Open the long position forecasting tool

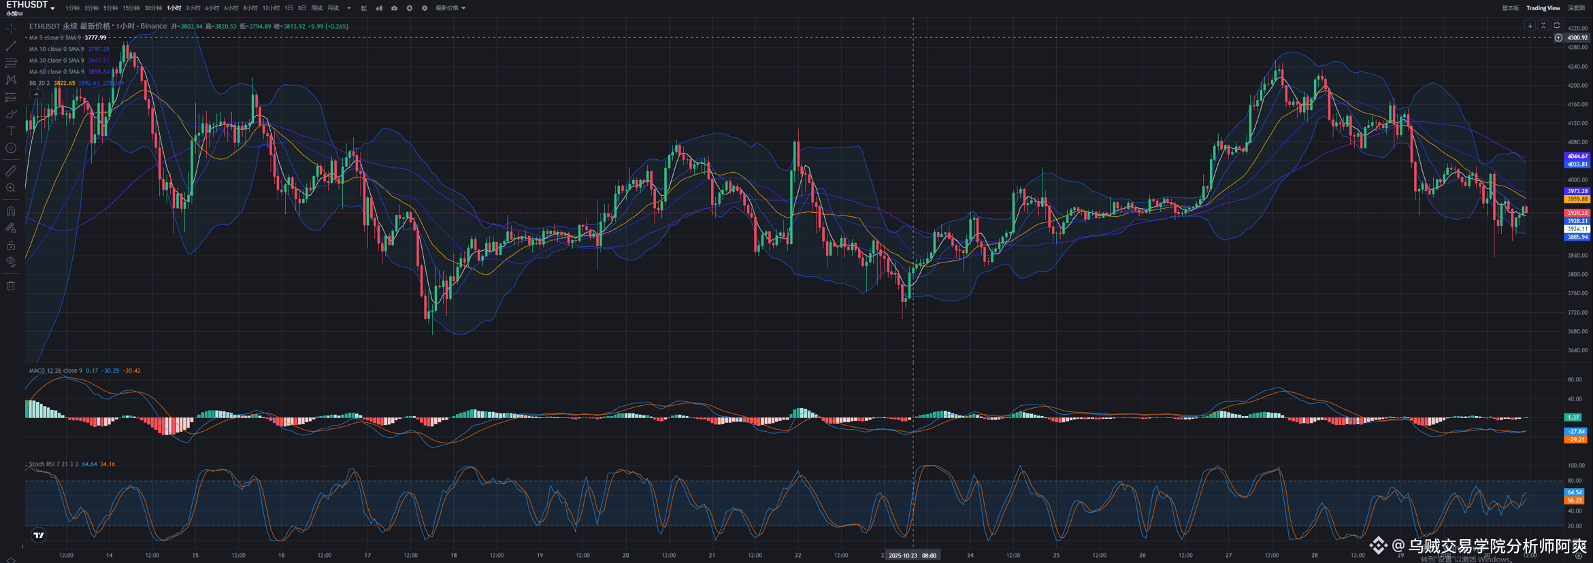pyautogui.click(x=11, y=97)
